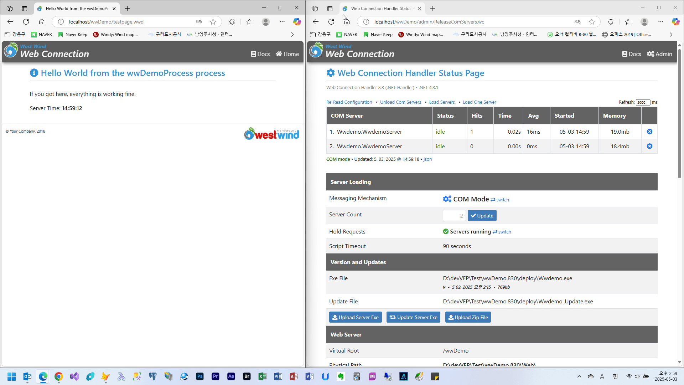Click West Wind logo in left window footer
The width and height of the screenshot is (684, 385).
pos(271,134)
